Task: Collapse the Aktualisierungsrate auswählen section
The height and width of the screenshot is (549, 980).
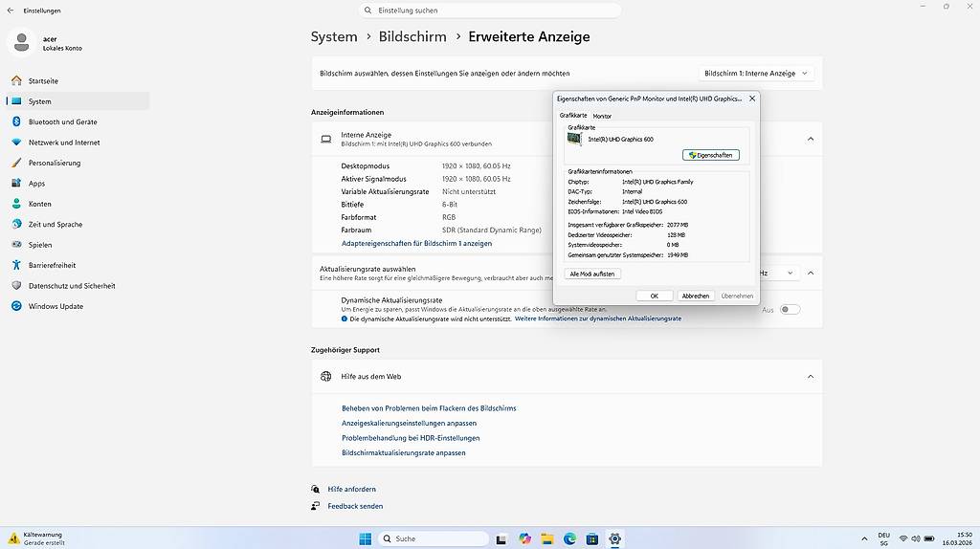Action: coord(811,273)
